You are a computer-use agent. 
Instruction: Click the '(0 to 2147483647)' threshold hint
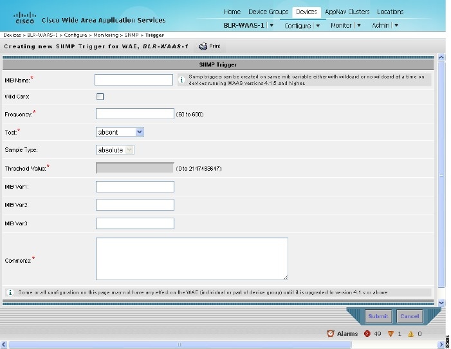point(199,169)
